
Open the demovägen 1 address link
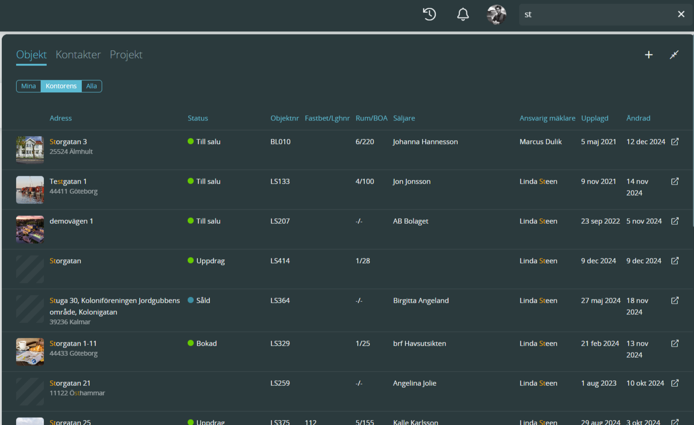coord(71,221)
